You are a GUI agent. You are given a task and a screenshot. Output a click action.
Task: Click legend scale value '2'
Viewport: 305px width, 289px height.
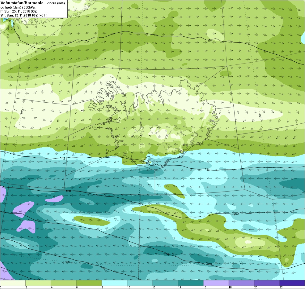click(x=26, y=287)
